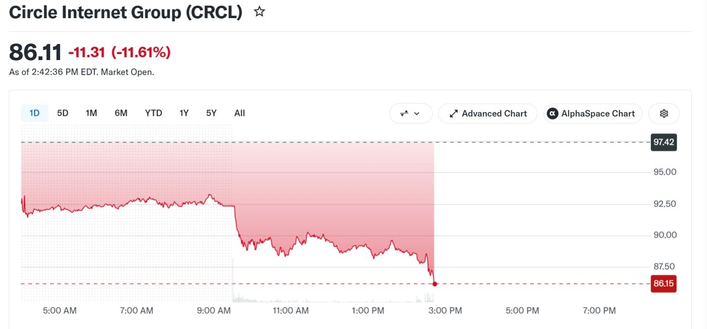Switch to the 5D time range
Screen dimensions: 707x329
(63, 113)
